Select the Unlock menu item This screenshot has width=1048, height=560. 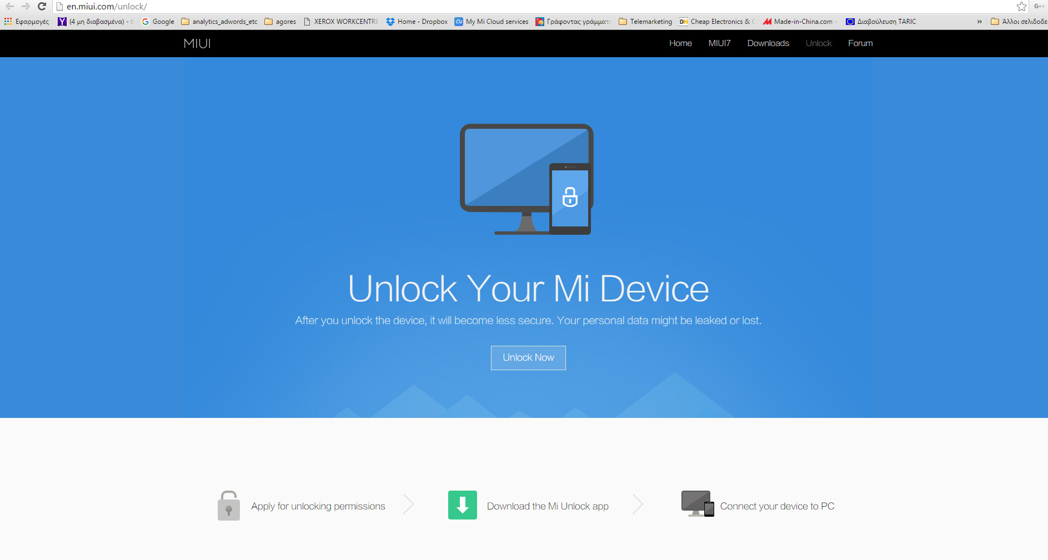tap(819, 43)
